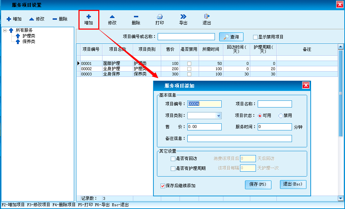Screen dimensions: 345x209
Task: Uncheck 保存后继续添加 checkbox
Action: (163, 186)
